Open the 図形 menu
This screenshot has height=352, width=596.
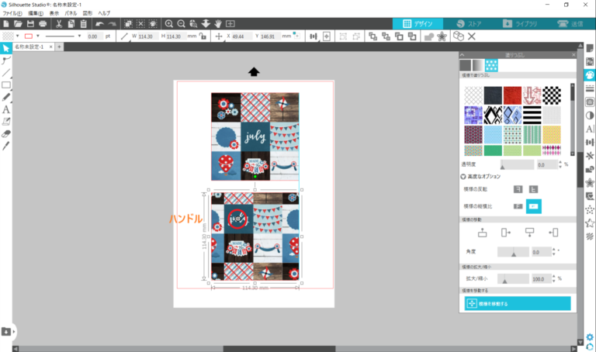coord(88,13)
